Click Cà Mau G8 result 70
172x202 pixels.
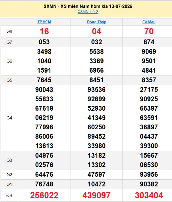click(149, 31)
